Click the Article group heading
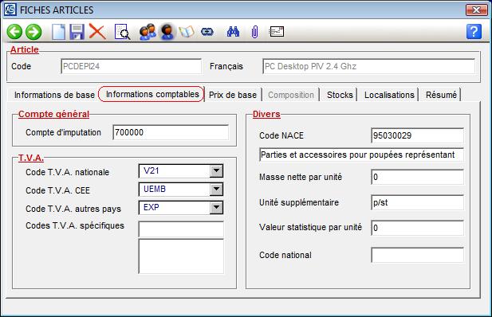492x317 pixels. click(24, 49)
